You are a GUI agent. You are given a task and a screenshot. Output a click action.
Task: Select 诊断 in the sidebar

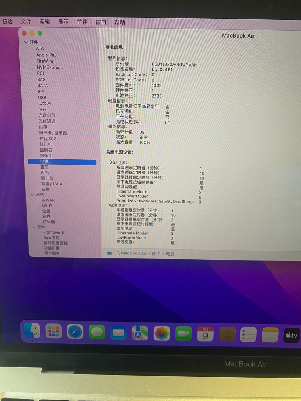[45, 173]
